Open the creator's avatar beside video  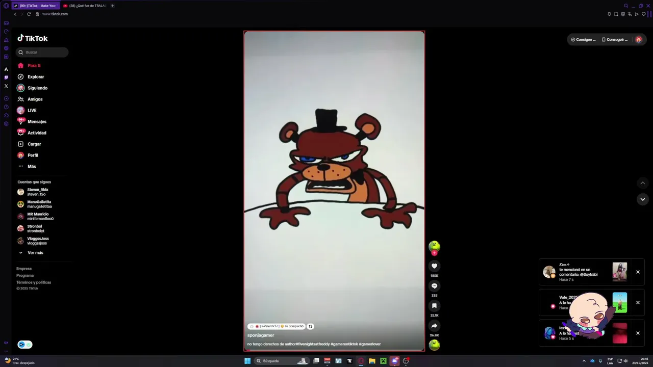[x=434, y=247]
